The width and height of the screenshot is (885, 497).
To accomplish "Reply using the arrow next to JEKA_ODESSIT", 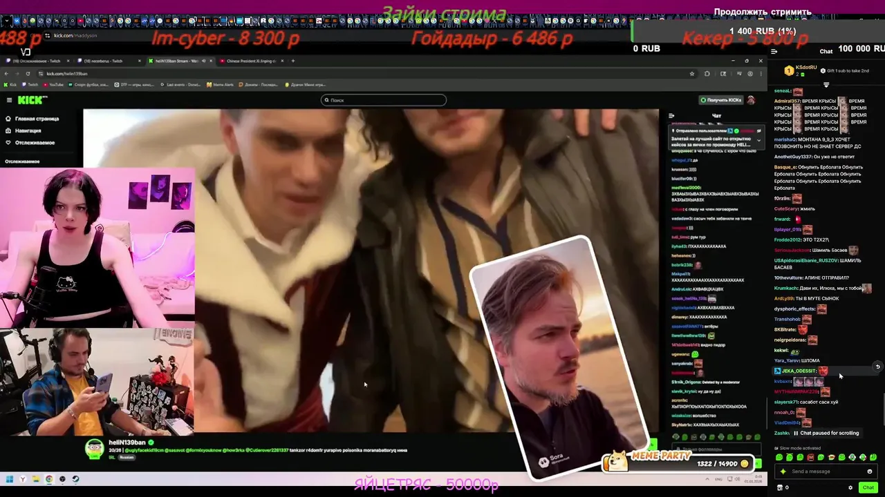I will (877, 367).
